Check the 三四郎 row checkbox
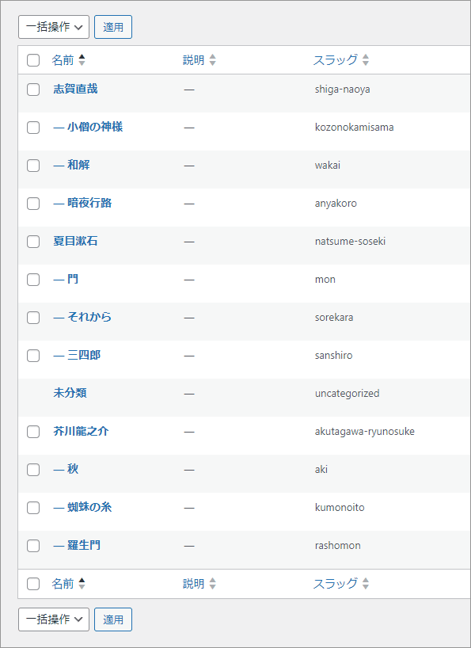Screen dimensions: 471x648 [x=33, y=356]
